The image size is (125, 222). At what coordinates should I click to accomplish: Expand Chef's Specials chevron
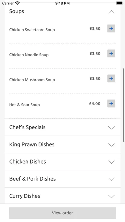pyautogui.click(x=111, y=128)
